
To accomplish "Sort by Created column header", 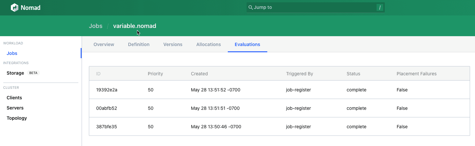I will 199,74.
